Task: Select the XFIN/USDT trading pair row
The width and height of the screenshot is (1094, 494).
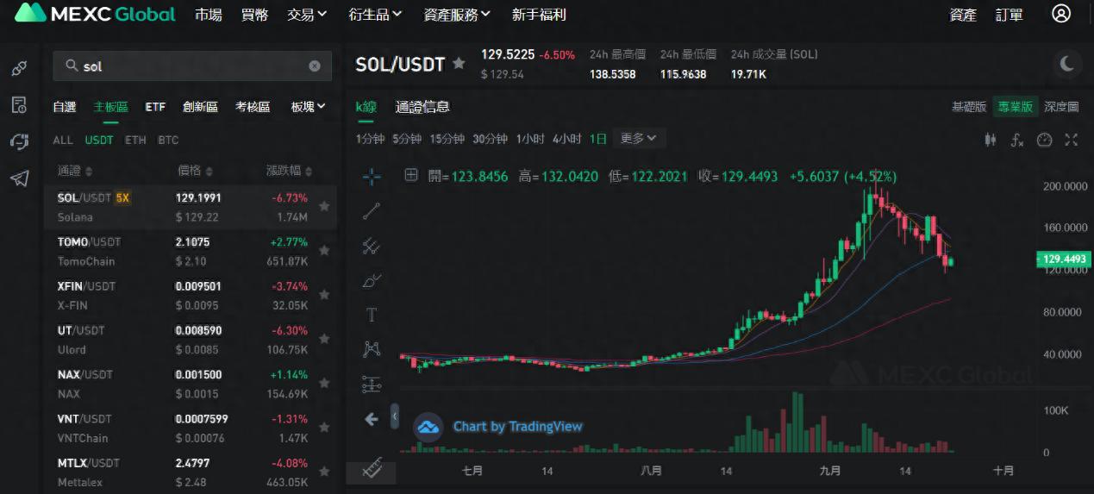Action: tap(172, 295)
